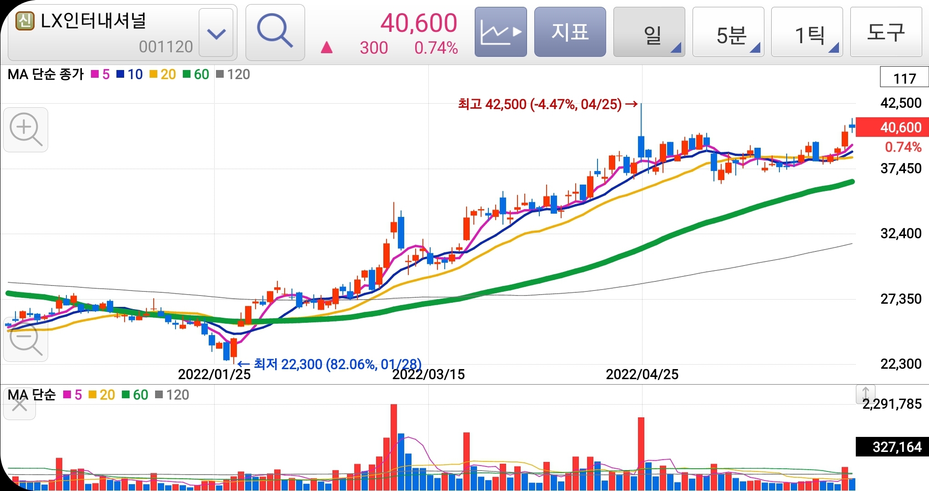Click the current price tag 40,600 on axis
Image resolution: width=929 pixels, height=491 pixels.
pos(892,127)
